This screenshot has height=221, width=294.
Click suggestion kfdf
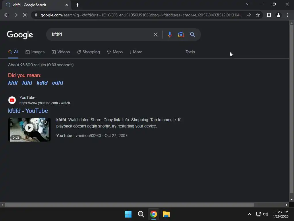[x=13, y=83]
